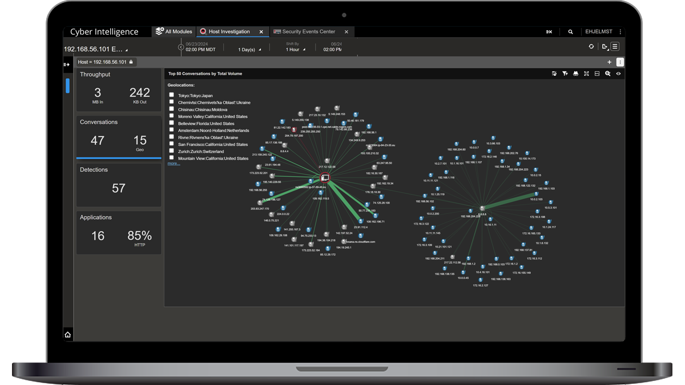Select the clear filters icon in top bar
Screen dimensions: 685x385
[x=549, y=32]
